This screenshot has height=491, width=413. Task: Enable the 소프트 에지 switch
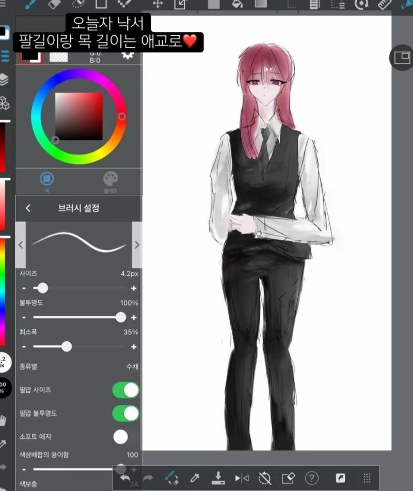click(125, 437)
